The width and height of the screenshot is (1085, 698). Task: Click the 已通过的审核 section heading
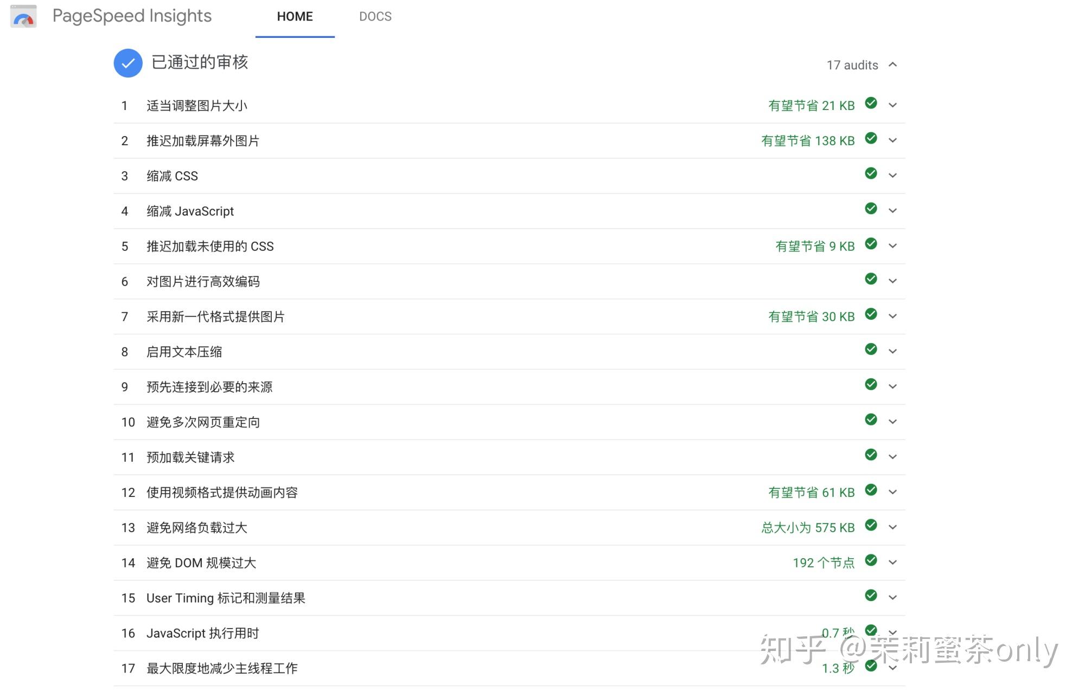click(x=200, y=62)
